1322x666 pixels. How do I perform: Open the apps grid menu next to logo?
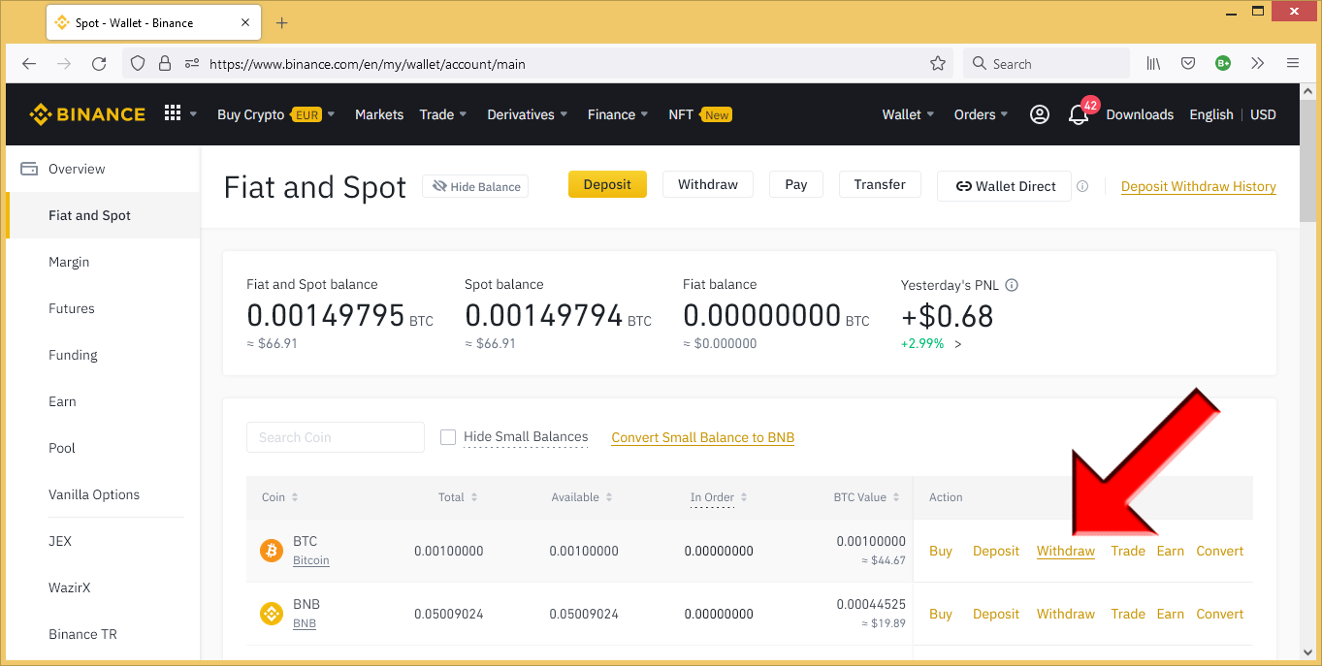(172, 113)
